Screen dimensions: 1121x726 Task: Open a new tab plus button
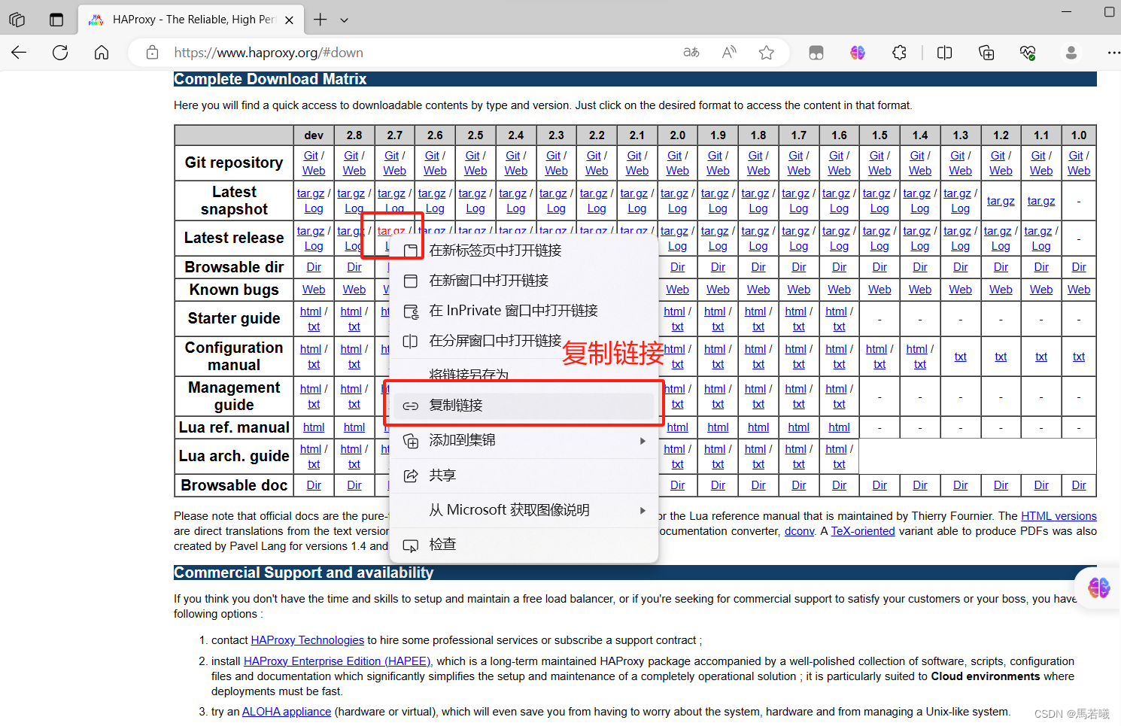pos(321,20)
